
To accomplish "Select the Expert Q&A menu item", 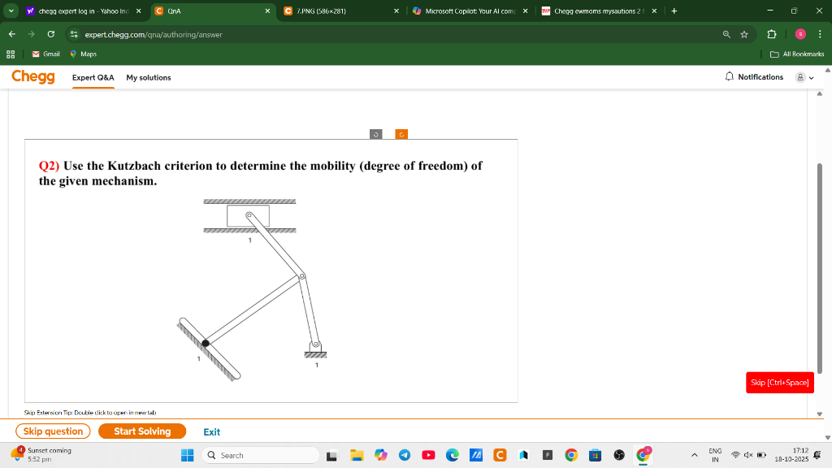I will click(x=93, y=77).
